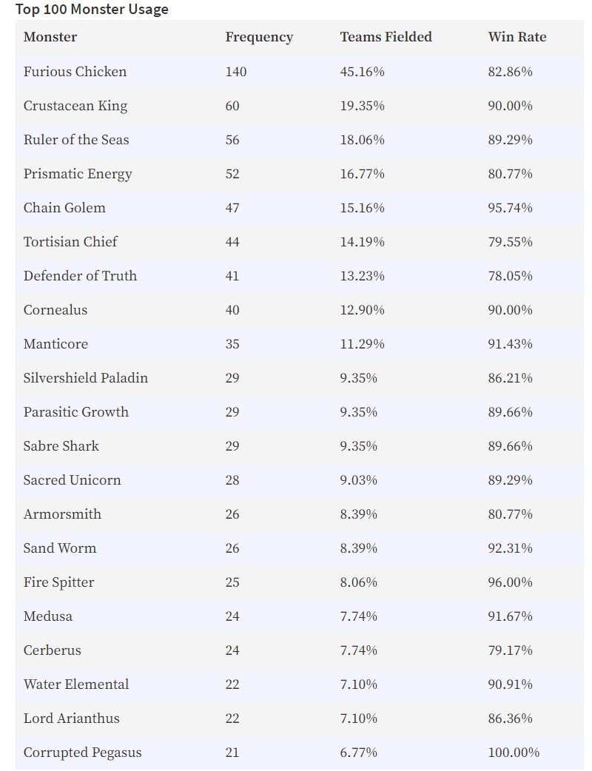This screenshot has height=771, width=592.
Task: Click the Monster column header
Action: pyautogui.click(x=50, y=37)
